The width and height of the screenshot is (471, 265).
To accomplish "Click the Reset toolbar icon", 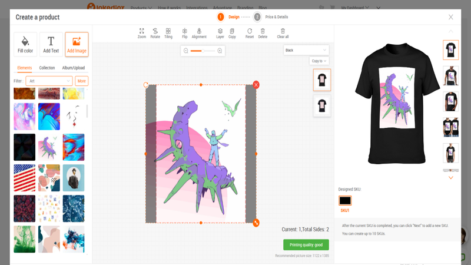I will (250, 33).
